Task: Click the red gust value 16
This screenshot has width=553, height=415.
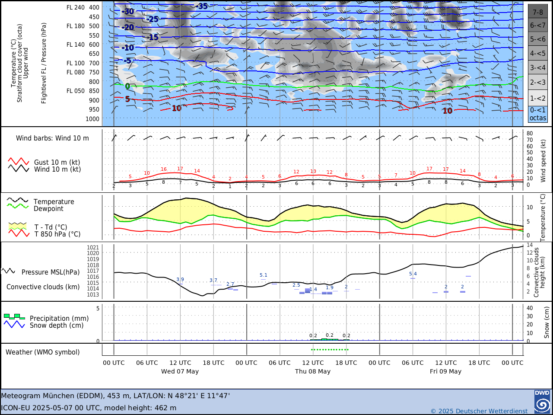Action: (164, 169)
